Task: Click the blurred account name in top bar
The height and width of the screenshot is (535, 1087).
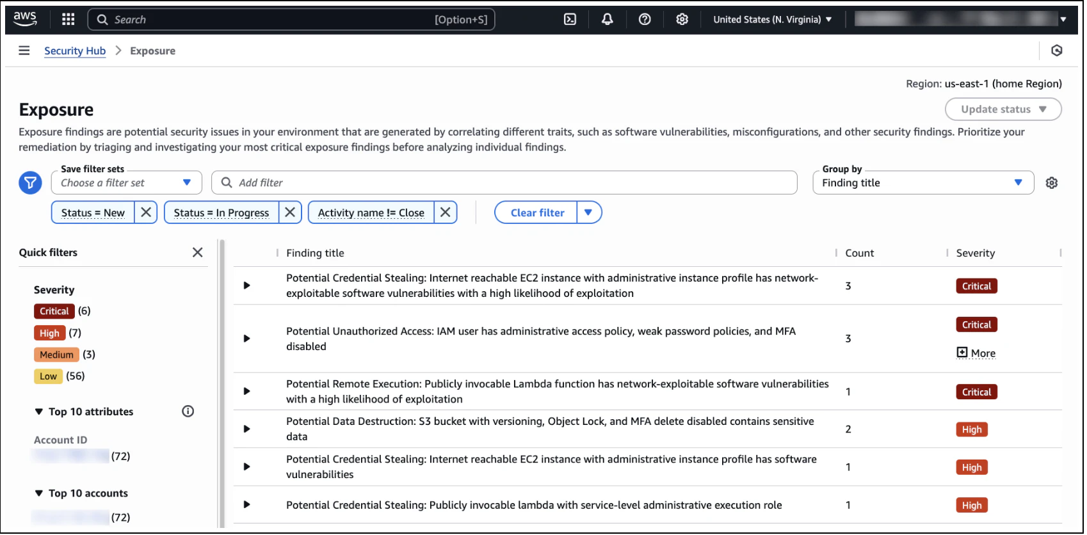Action: pos(956,19)
